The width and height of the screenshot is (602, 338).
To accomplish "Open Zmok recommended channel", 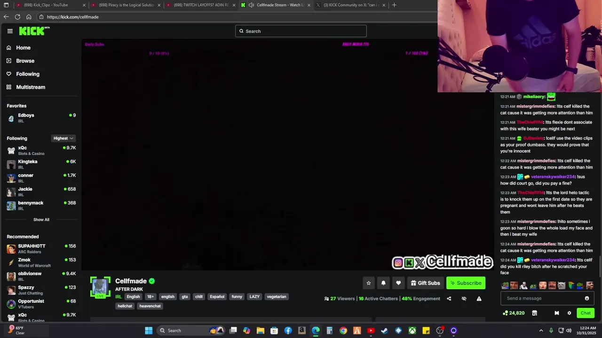I will [x=41, y=262].
